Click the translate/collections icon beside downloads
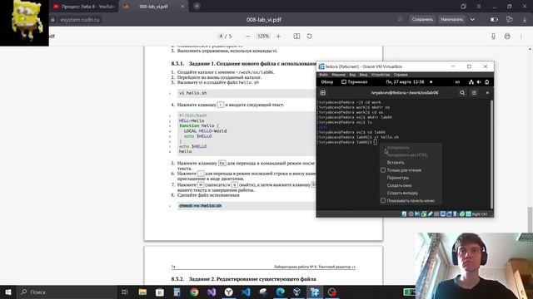Screen dimensions: 533x299 pos(509,20)
